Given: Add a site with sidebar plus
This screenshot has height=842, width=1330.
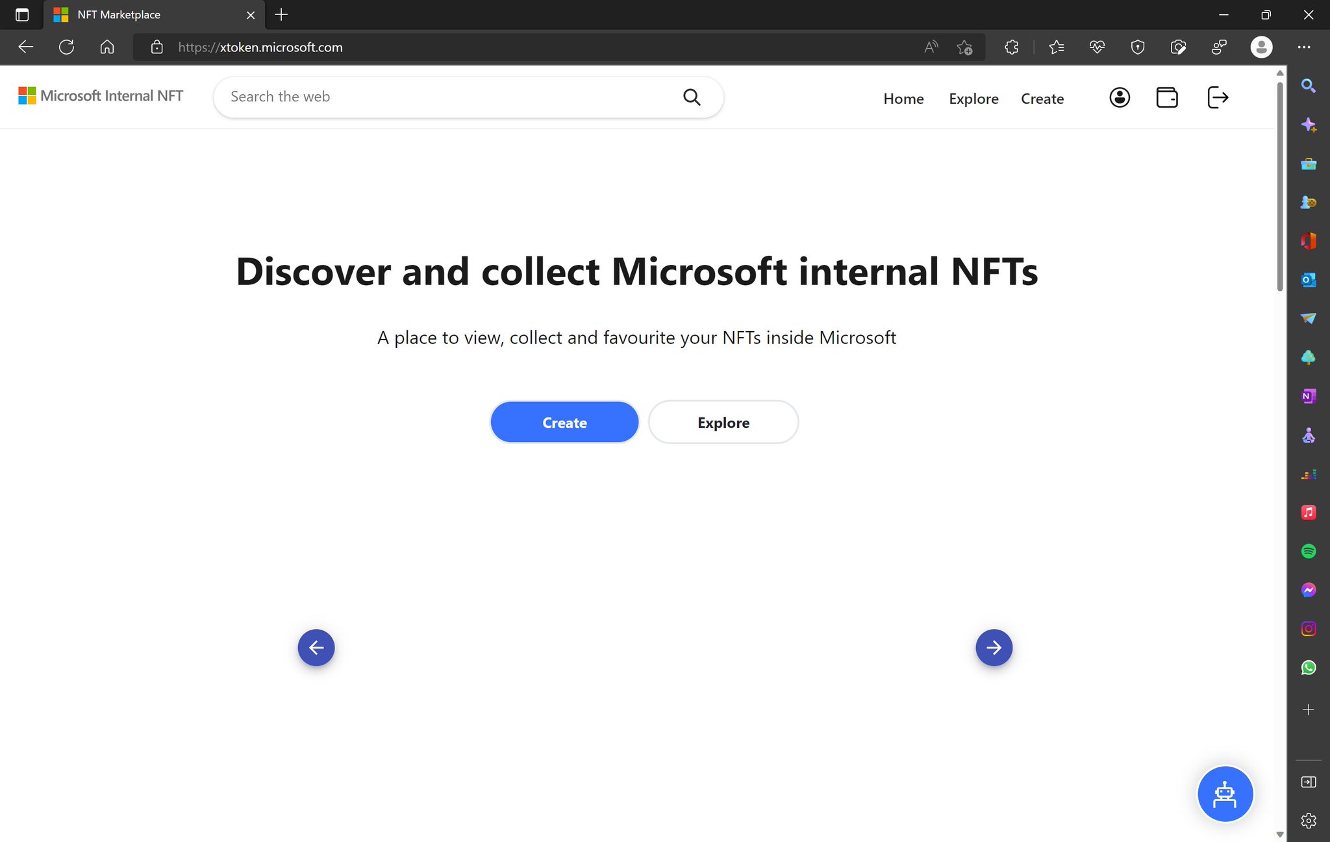Looking at the screenshot, I should (x=1308, y=710).
